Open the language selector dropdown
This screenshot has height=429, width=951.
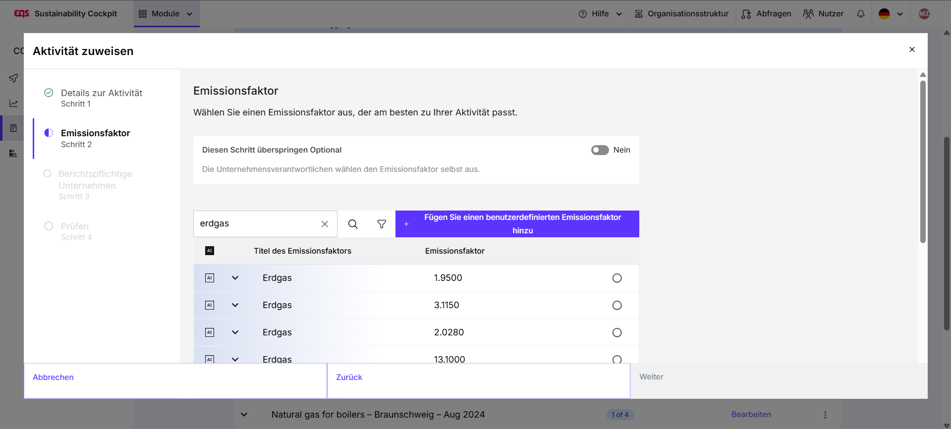click(891, 14)
